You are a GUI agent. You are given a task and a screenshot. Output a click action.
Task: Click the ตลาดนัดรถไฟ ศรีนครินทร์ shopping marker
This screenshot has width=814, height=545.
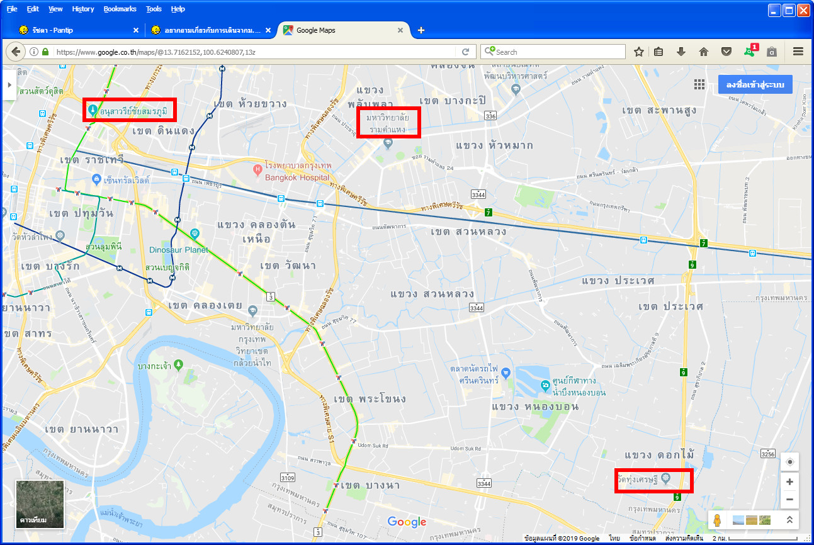pyautogui.click(x=507, y=372)
